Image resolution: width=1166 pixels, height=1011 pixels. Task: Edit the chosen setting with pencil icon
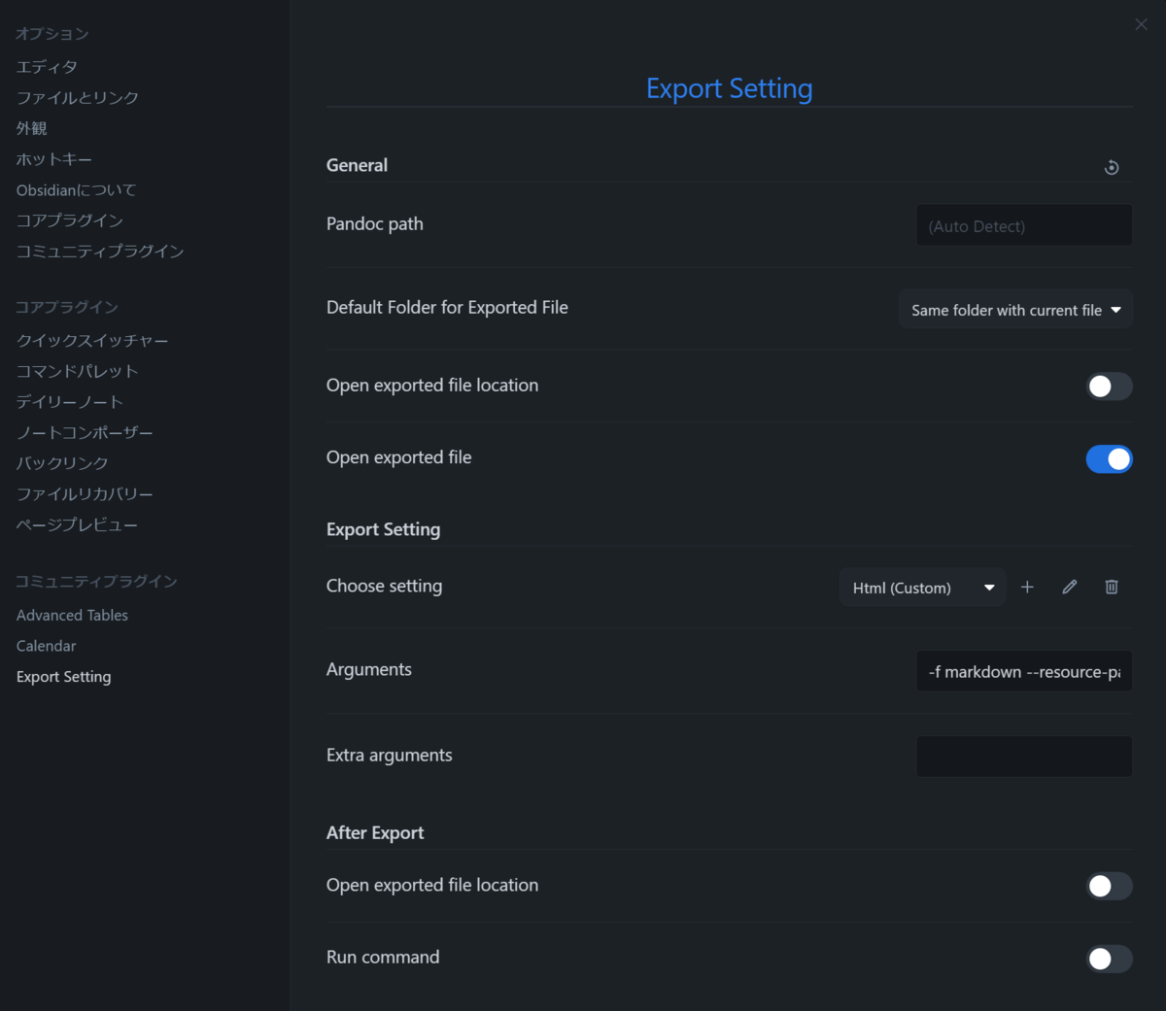pos(1070,587)
